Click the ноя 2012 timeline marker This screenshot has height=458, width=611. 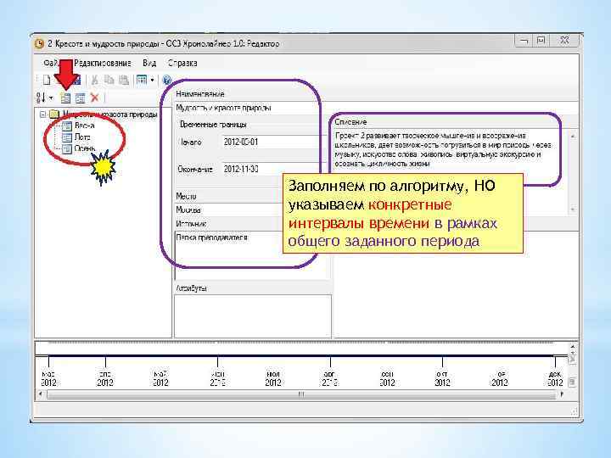click(x=500, y=378)
